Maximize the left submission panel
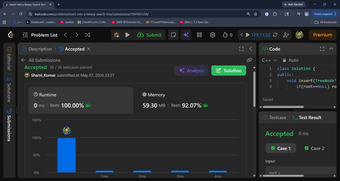 241,49
